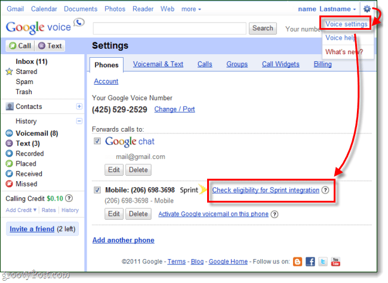Click the Search button
388x283 pixels.
point(263,28)
